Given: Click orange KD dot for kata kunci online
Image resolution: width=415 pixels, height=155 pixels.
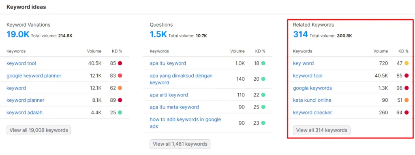Looking at the screenshot, I should tap(406, 100).
